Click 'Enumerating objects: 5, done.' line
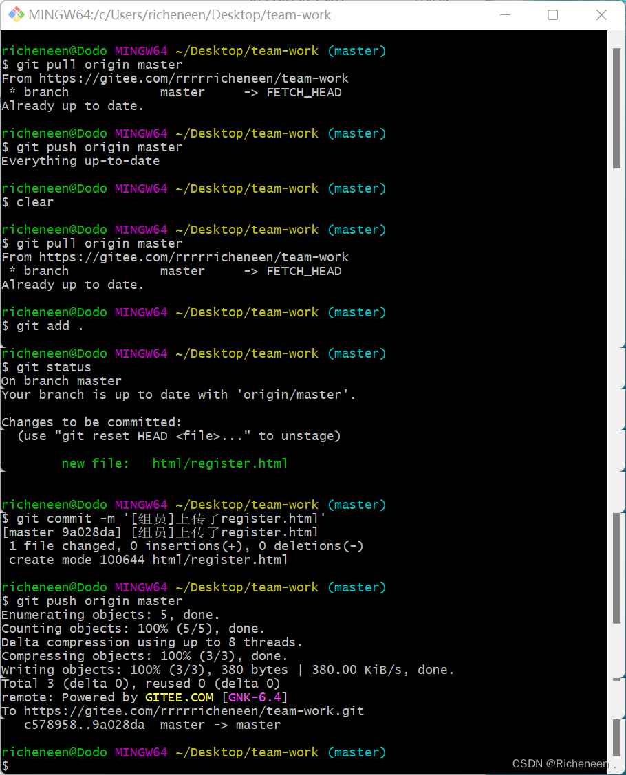This screenshot has height=775, width=626. point(110,615)
